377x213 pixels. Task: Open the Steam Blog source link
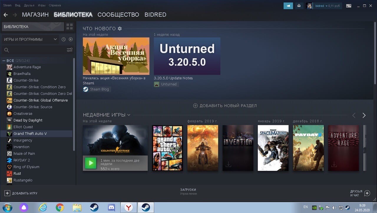click(x=97, y=89)
